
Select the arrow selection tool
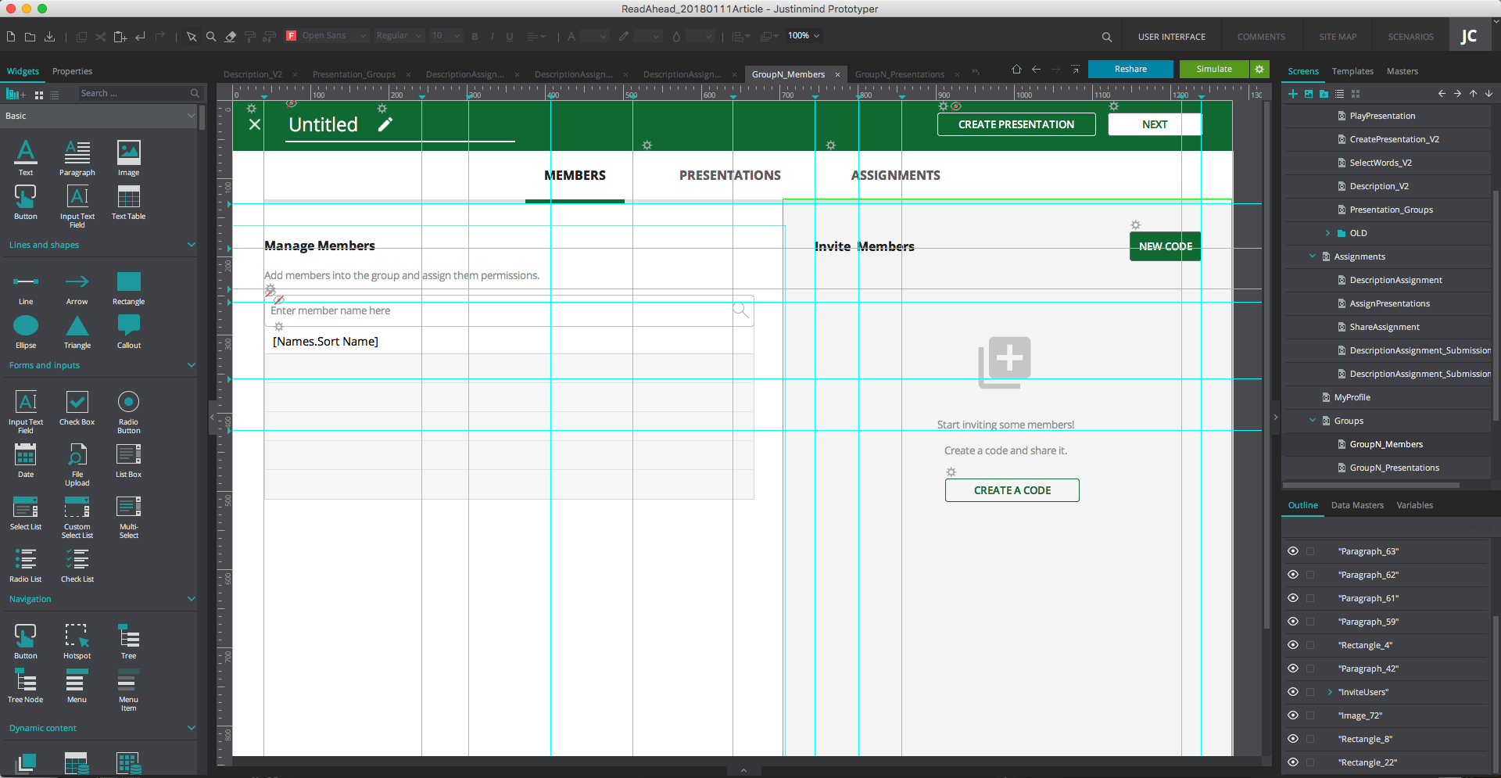pyautogui.click(x=192, y=37)
